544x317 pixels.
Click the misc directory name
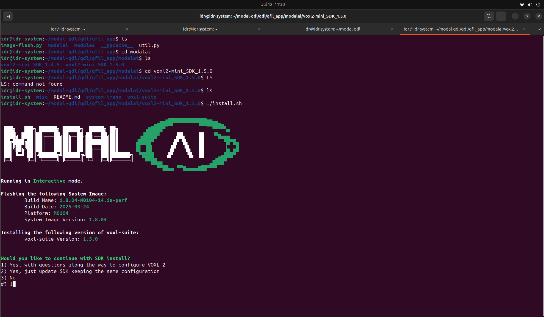pyautogui.click(x=42, y=97)
